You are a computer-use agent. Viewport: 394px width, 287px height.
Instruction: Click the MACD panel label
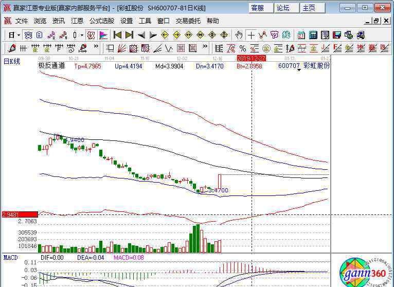(x=11, y=258)
